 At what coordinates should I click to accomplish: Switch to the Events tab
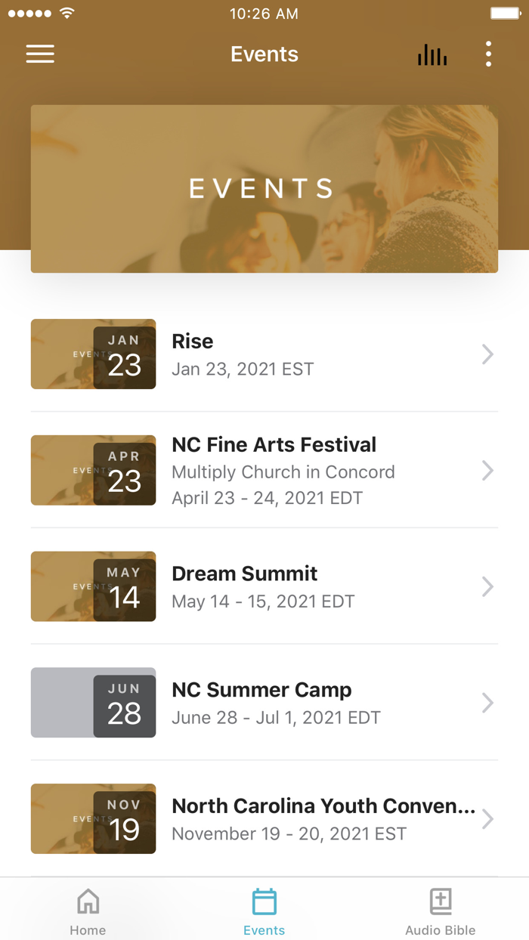click(264, 908)
